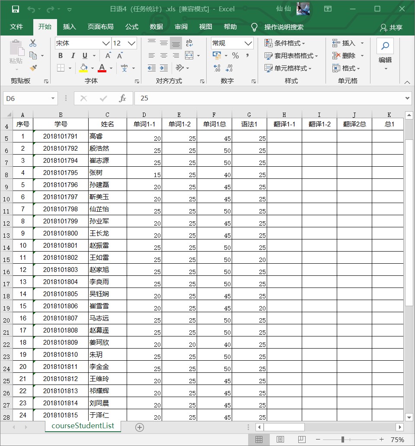This screenshot has height=446, width=415.
Task: Switch to the 插入 ribbon tab
Action: pos(69,27)
